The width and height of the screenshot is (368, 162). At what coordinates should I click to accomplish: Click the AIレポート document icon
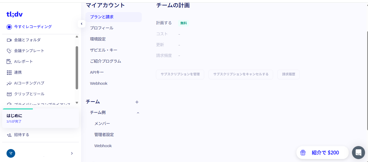click(9, 62)
